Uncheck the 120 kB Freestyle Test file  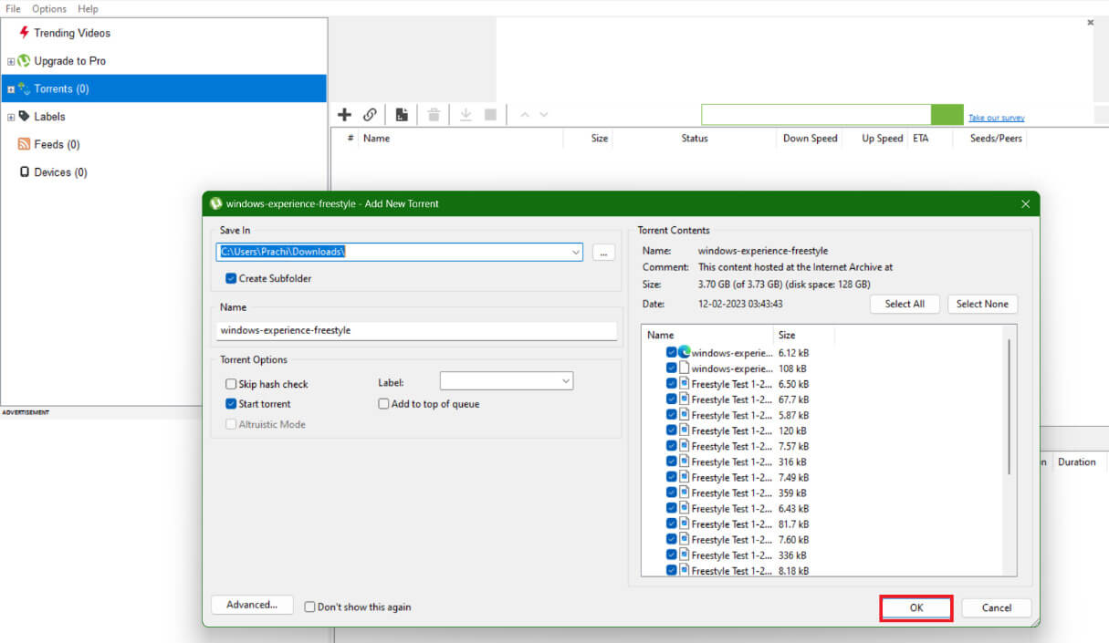pos(672,430)
